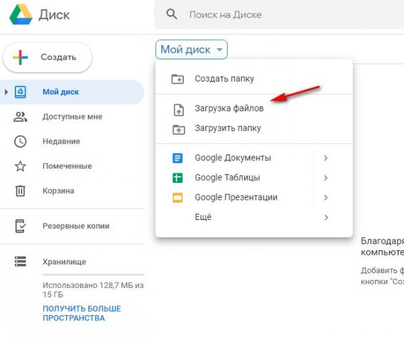Open Помеченные in sidebar
404x338 pixels.
click(x=72, y=166)
